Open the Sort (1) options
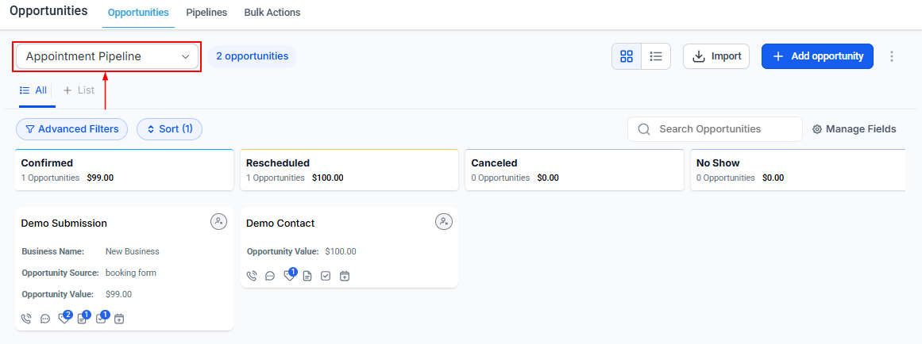The image size is (922, 344). tap(169, 129)
